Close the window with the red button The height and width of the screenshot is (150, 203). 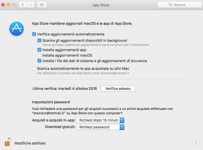pyautogui.click(x=3, y=5)
